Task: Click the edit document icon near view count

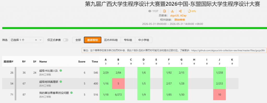Action: (165, 11)
